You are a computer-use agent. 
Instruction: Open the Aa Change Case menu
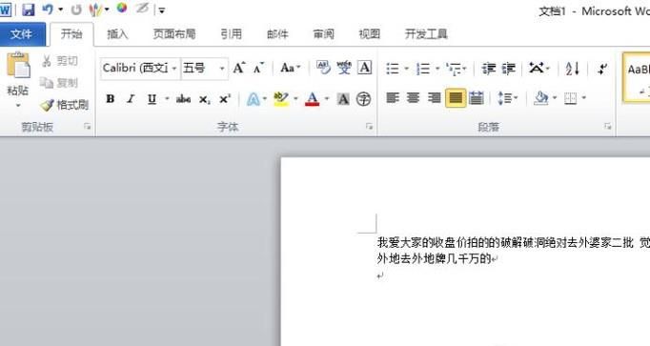(290, 68)
